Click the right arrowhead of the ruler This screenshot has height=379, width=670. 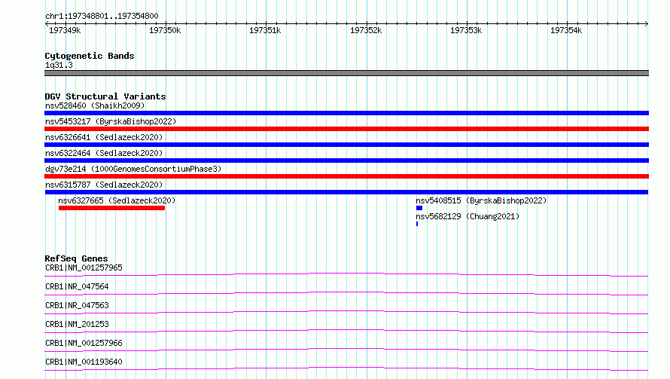[x=647, y=23]
